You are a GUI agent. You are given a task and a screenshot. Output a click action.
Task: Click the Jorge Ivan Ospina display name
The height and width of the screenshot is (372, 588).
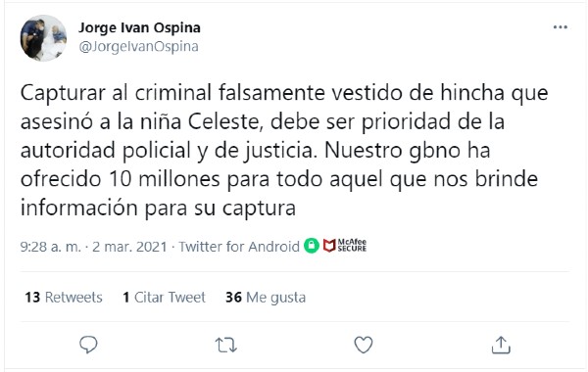139,27
